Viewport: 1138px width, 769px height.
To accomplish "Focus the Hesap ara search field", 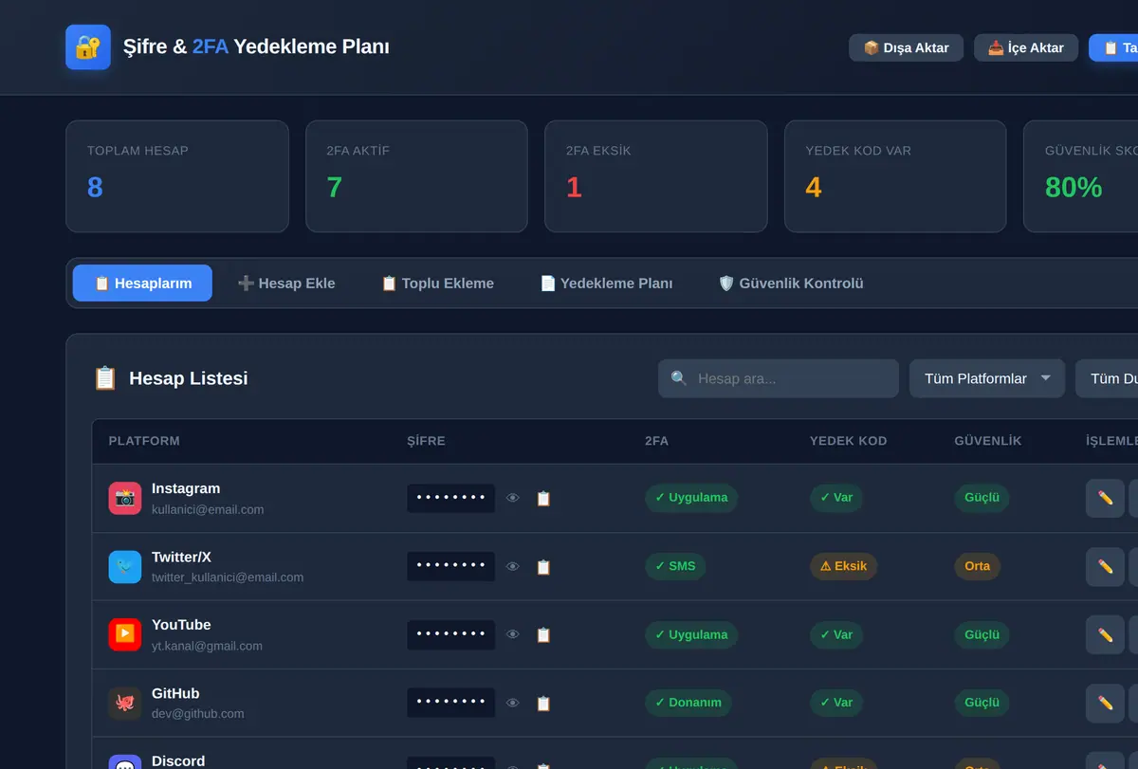I will [779, 378].
